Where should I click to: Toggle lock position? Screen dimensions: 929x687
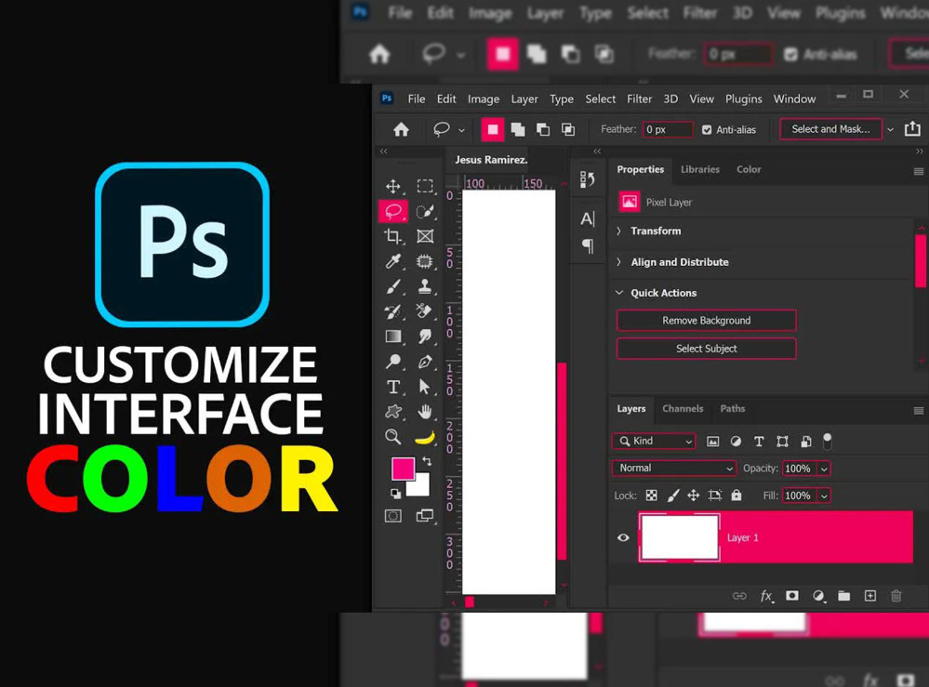[693, 495]
